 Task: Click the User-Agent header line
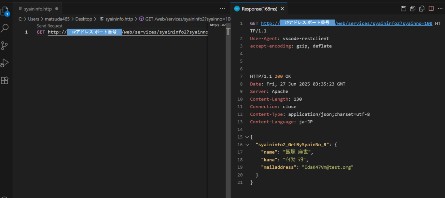point(289,38)
